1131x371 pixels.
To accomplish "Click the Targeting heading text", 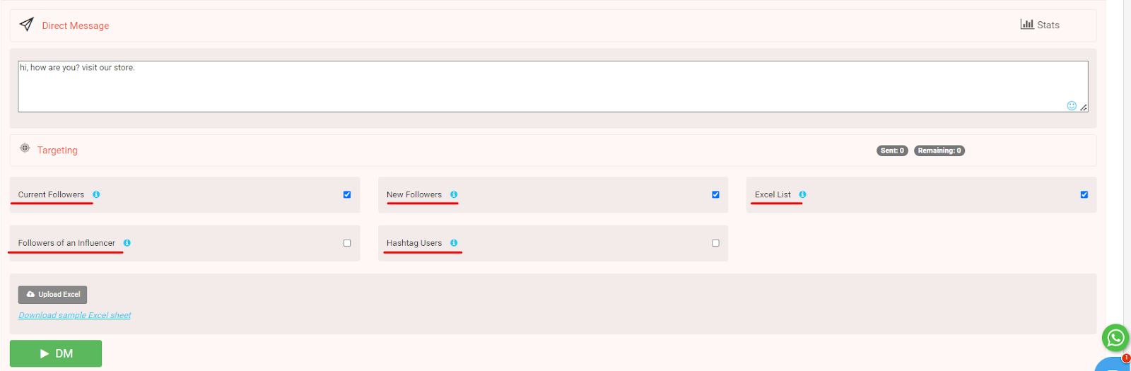I will coord(57,151).
